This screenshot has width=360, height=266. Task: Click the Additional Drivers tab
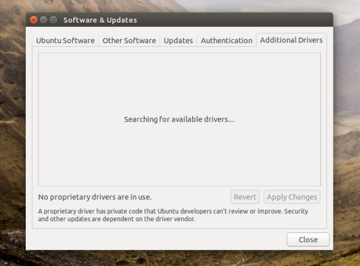click(x=291, y=40)
